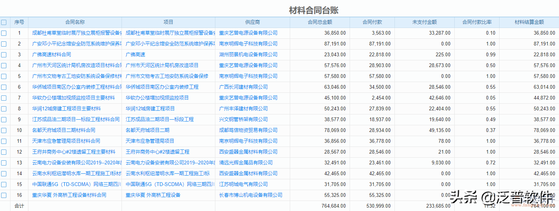Check the checkbox for row 15
Viewport: 559px width, 211px height.
(4, 185)
